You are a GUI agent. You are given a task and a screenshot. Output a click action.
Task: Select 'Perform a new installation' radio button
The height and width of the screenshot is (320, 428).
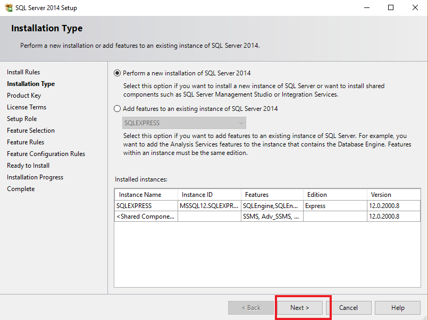click(117, 73)
